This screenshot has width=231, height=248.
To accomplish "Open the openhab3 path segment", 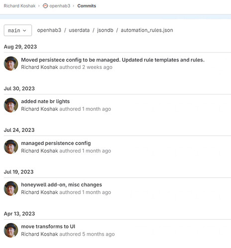I will point(49,30).
